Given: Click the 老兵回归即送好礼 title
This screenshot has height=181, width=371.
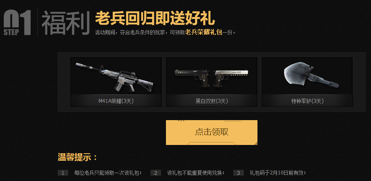Looking at the screenshot, I should pyautogui.click(x=155, y=18).
